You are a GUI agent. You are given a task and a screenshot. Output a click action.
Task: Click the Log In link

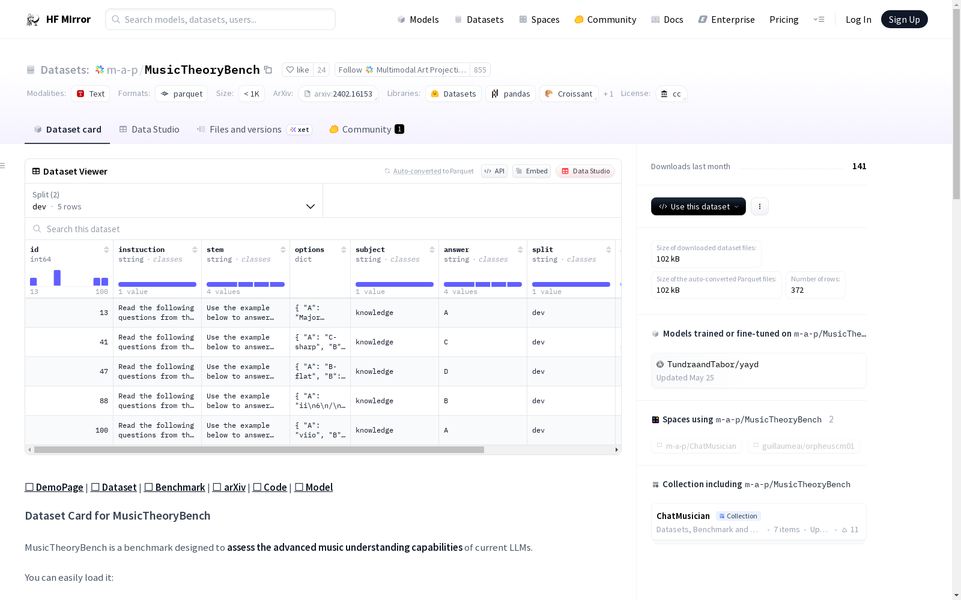858,20
